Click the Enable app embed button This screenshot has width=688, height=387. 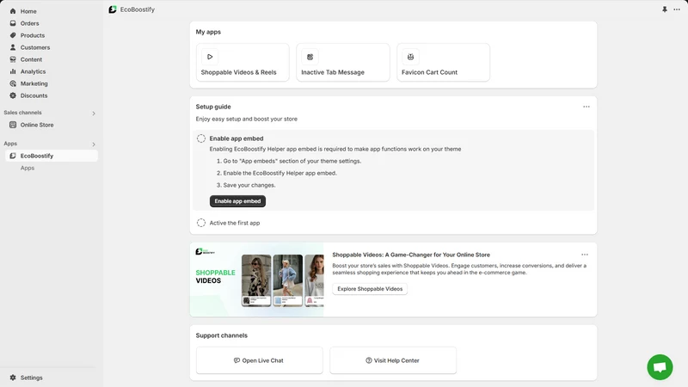pos(237,201)
